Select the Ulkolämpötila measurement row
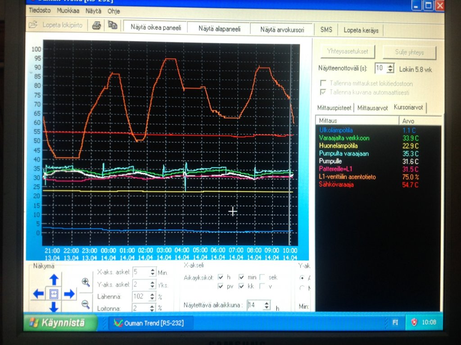This screenshot has width=461, height=345. pos(335,130)
